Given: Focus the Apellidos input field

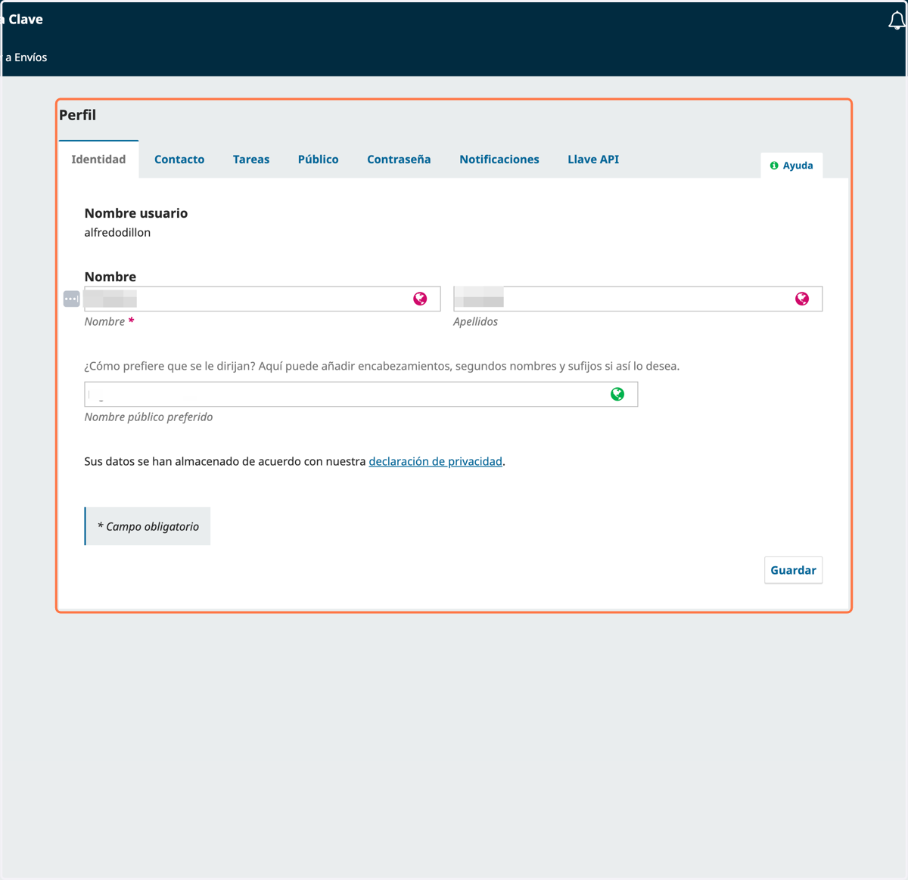Looking at the screenshot, I should (638, 299).
